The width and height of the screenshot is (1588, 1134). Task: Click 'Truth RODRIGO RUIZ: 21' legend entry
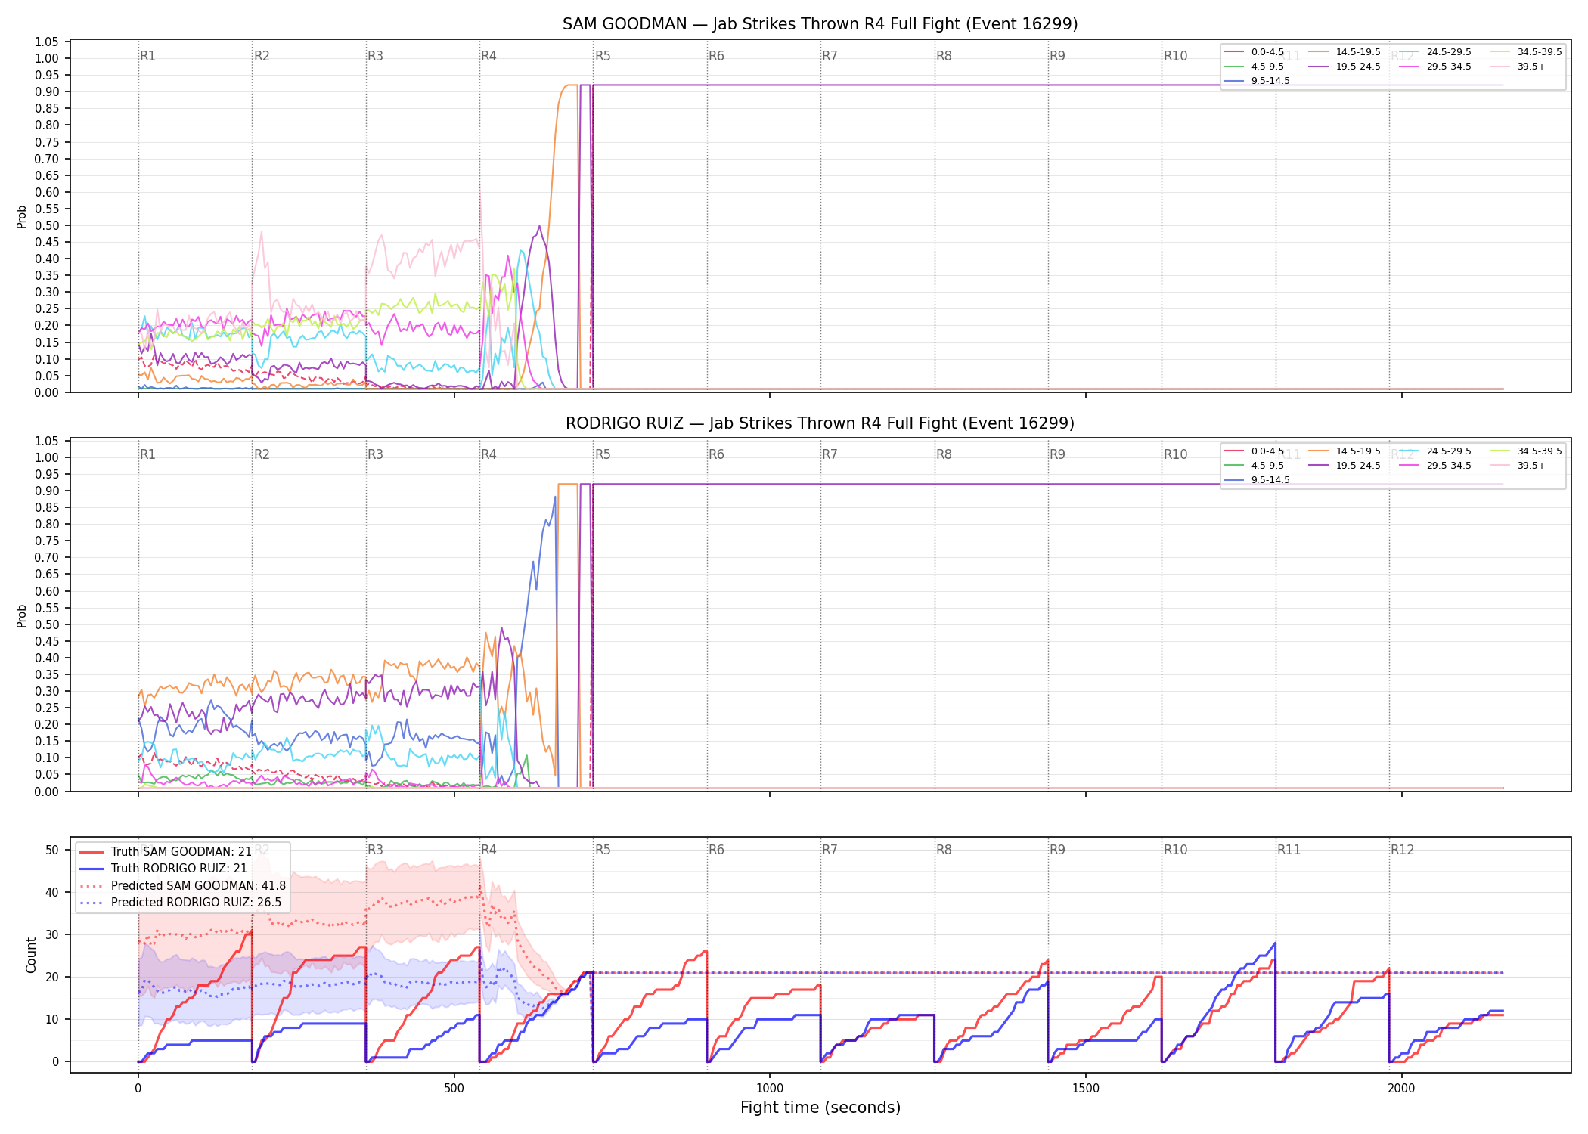point(163,869)
